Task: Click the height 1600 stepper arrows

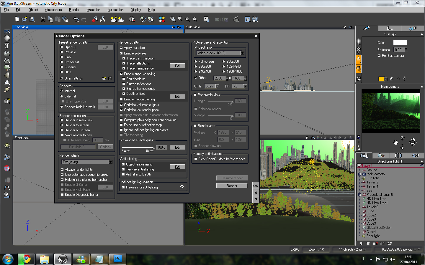Action: coord(245,78)
